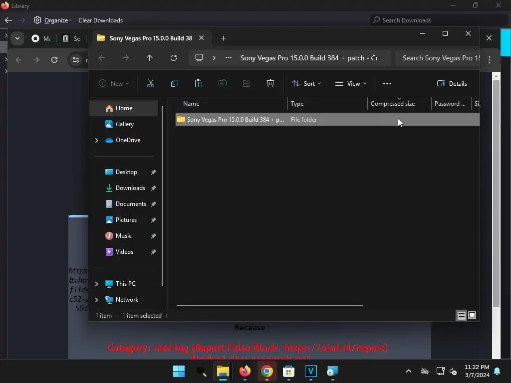Click Explorer's forward navigation arrow

[x=125, y=58]
